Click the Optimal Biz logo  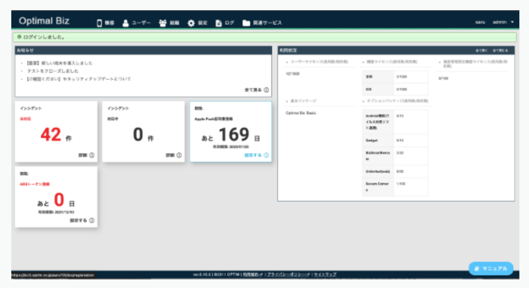pyautogui.click(x=44, y=21)
